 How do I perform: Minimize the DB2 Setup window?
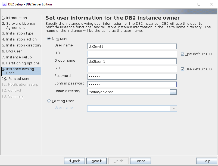tap(186, 4)
